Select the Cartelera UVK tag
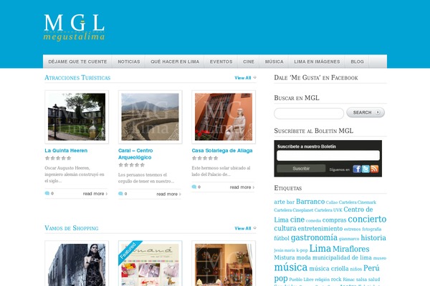The width and height of the screenshot is (430, 286). click(x=328, y=210)
